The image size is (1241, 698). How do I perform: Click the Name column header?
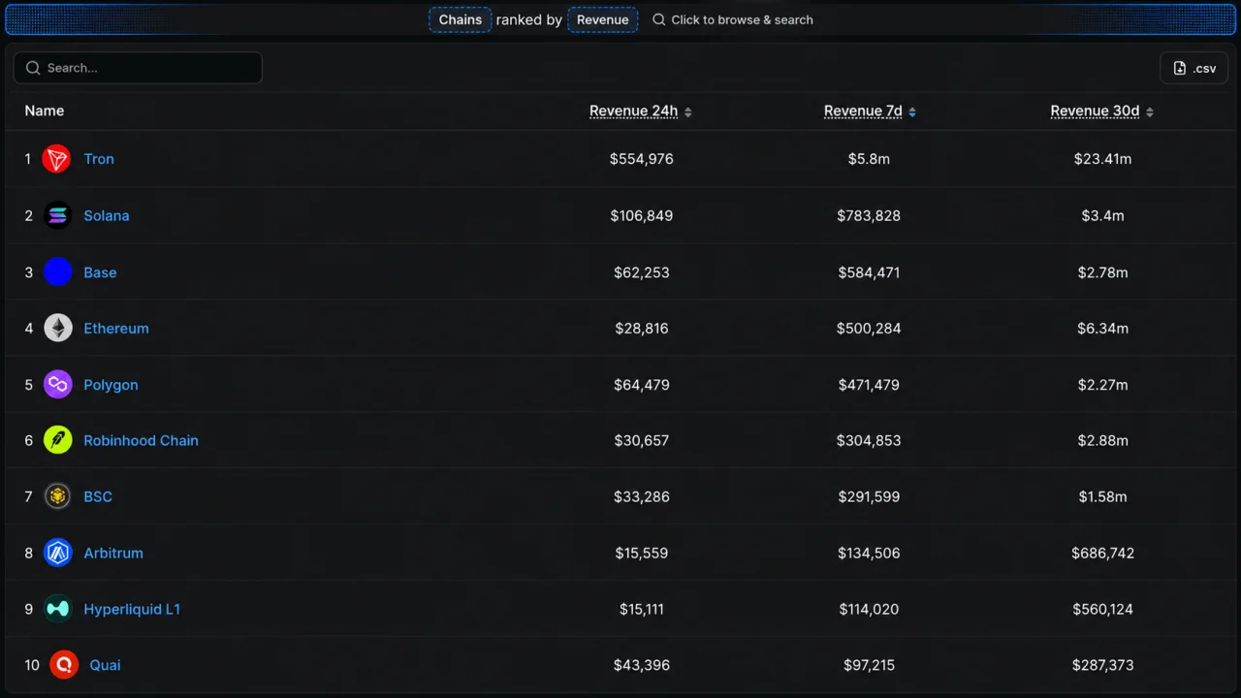(x=45, y=111)
